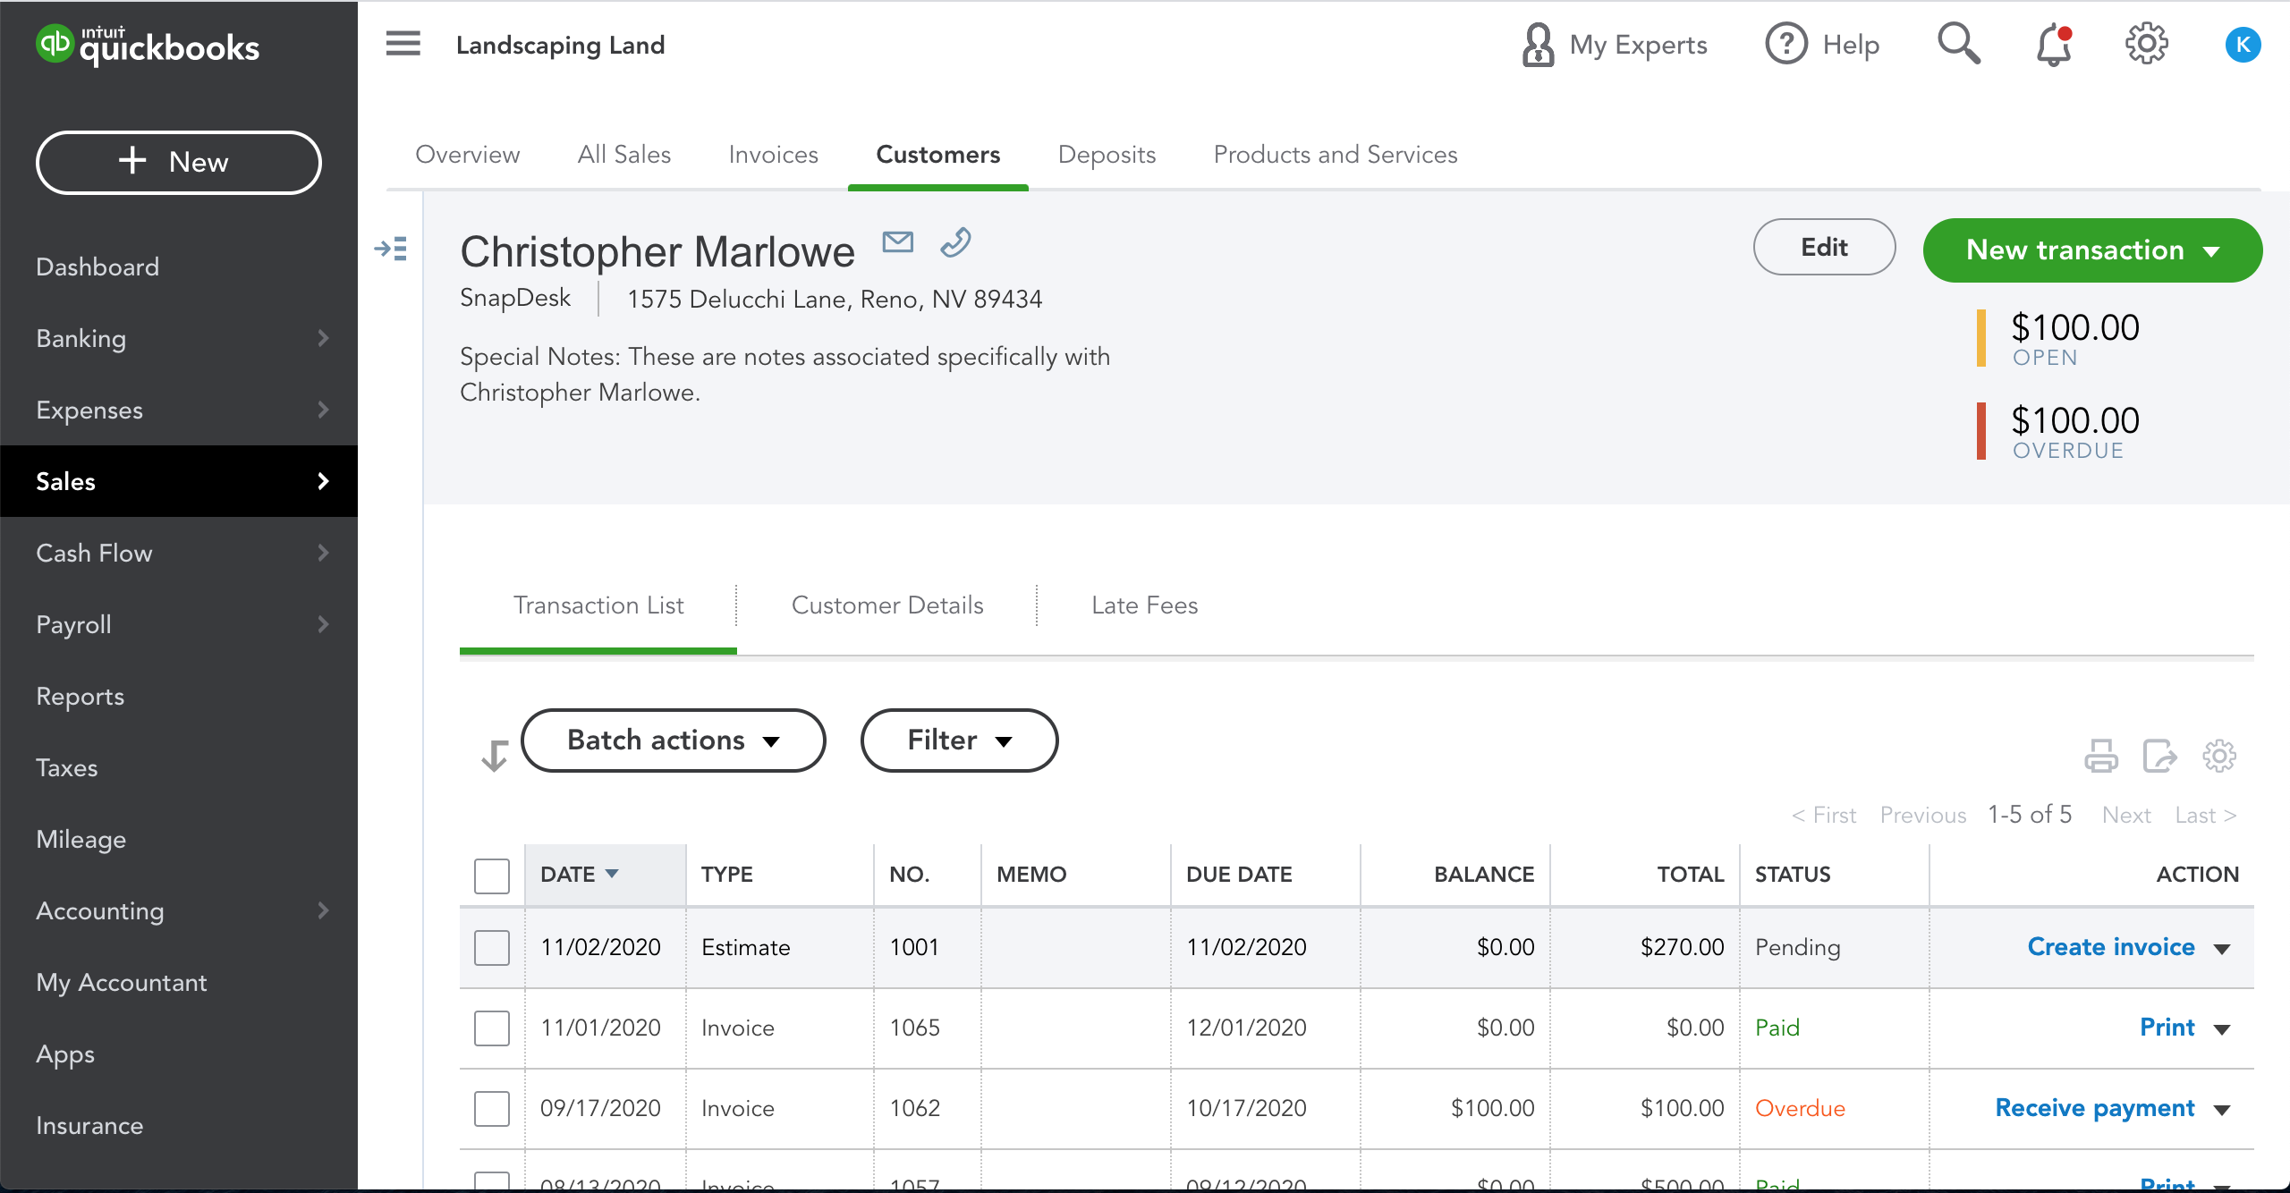Sort by the STATUS column header

tap(1793, 875)
